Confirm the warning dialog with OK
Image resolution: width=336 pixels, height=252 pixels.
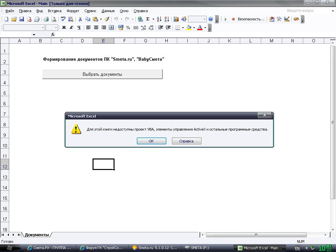click(151, 141)
